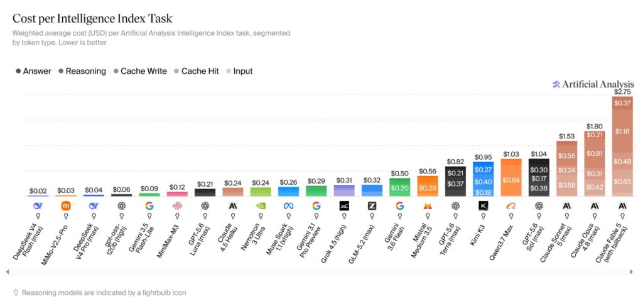
Task: Click the MiniMax-M3 waveform logo icon
Action: [x=177, y=206]
